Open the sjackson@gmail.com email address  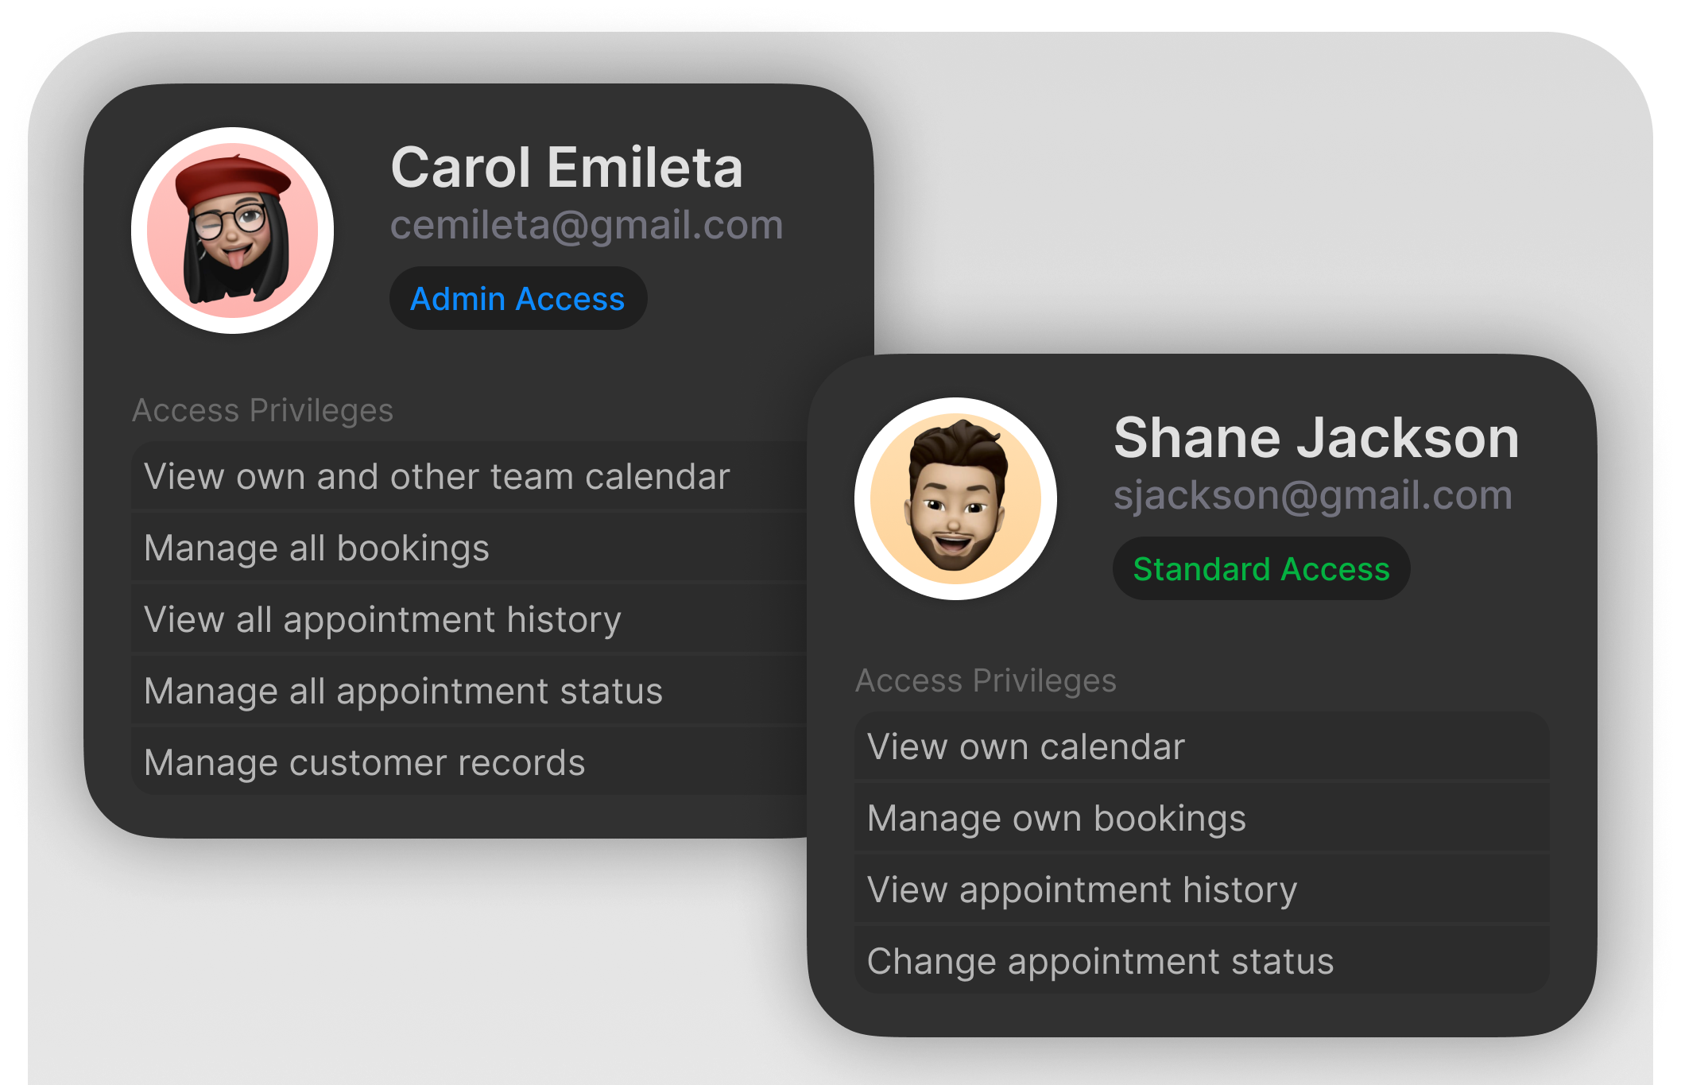pos(1313,496)
